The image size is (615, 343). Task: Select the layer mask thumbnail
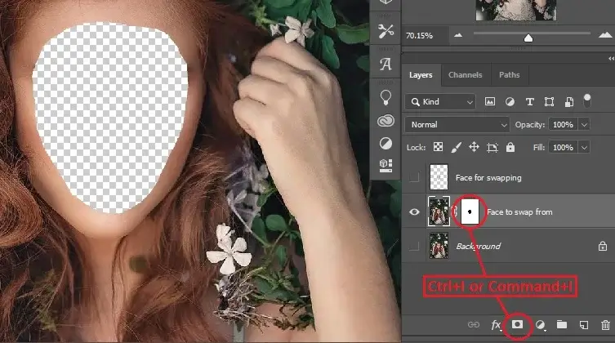470,212
